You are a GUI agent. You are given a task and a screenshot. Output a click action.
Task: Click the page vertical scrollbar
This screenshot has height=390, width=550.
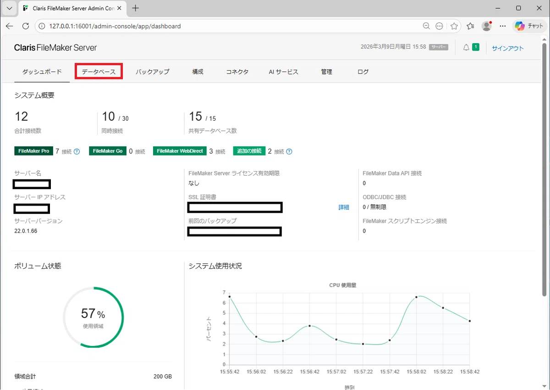click(x=544, y=170)
